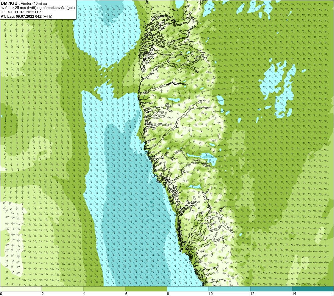Click the 2–4 m/s light green swatch
Viewport: 334px width, 296px height.
click(63, 289)
